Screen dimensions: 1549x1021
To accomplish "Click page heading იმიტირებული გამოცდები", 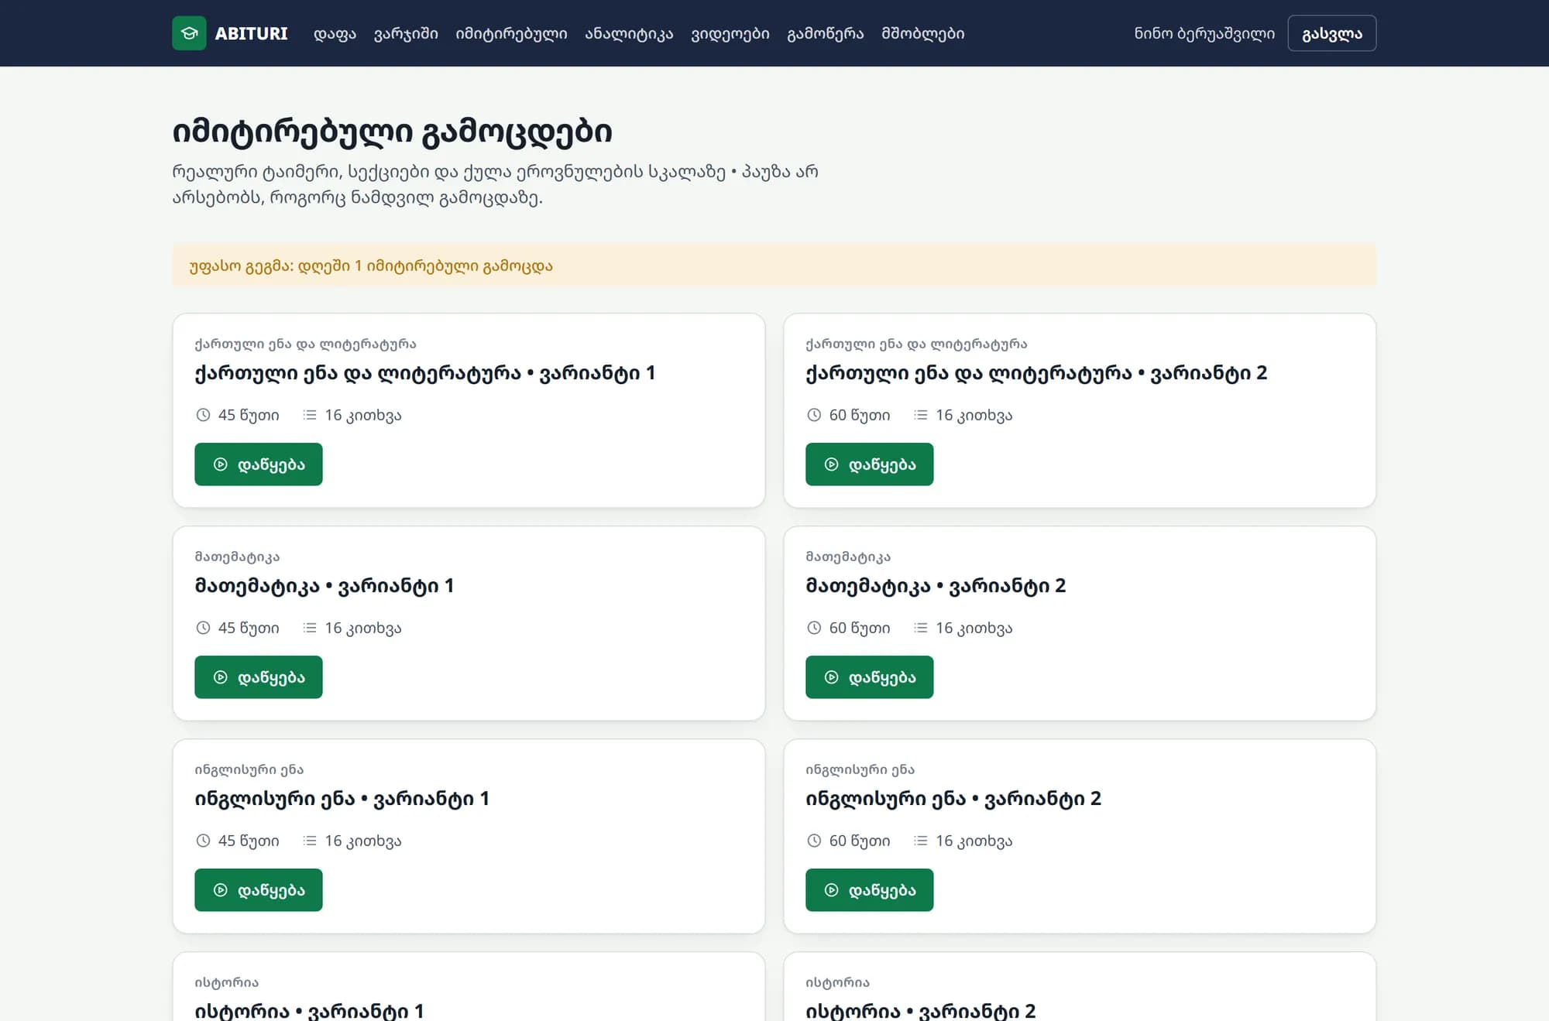I will (392, 132).
